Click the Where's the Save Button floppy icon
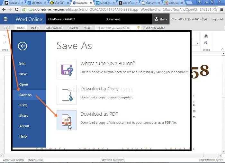225x163 pixels. click(x=67, y=69)
